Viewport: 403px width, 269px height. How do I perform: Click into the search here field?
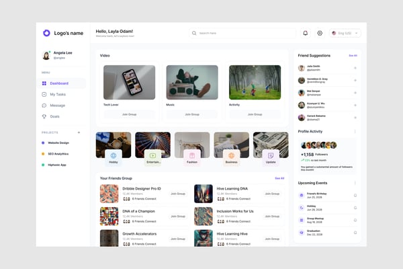point(242,33)
